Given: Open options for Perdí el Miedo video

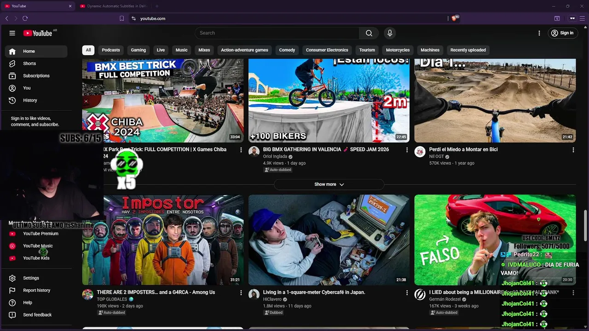Looking at the screenshot, I should 573,150.
